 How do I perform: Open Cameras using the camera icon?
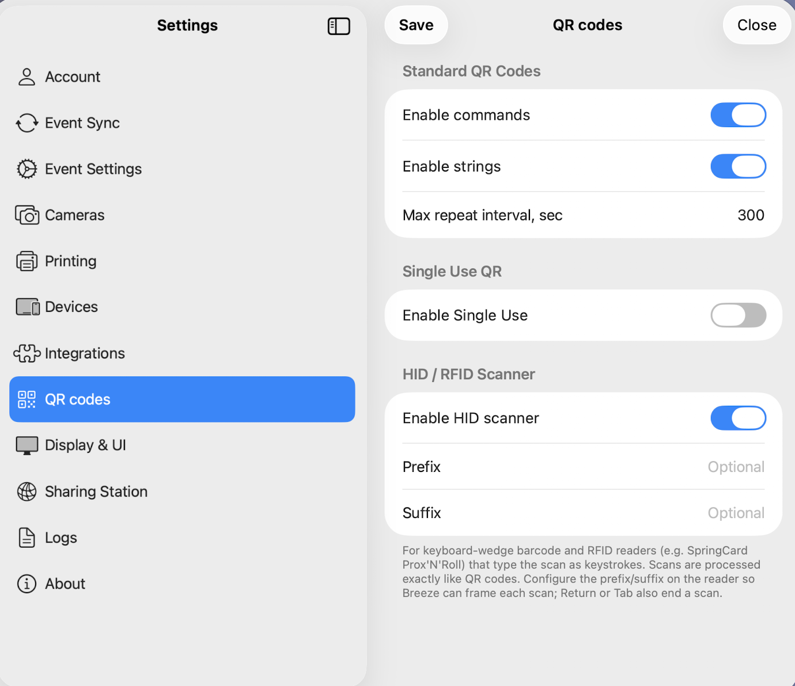tap(26, 215)
